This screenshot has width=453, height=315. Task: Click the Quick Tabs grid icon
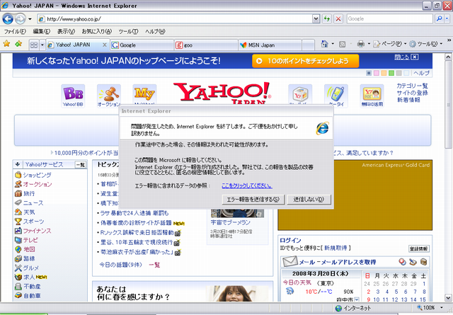tap(34, 44)
